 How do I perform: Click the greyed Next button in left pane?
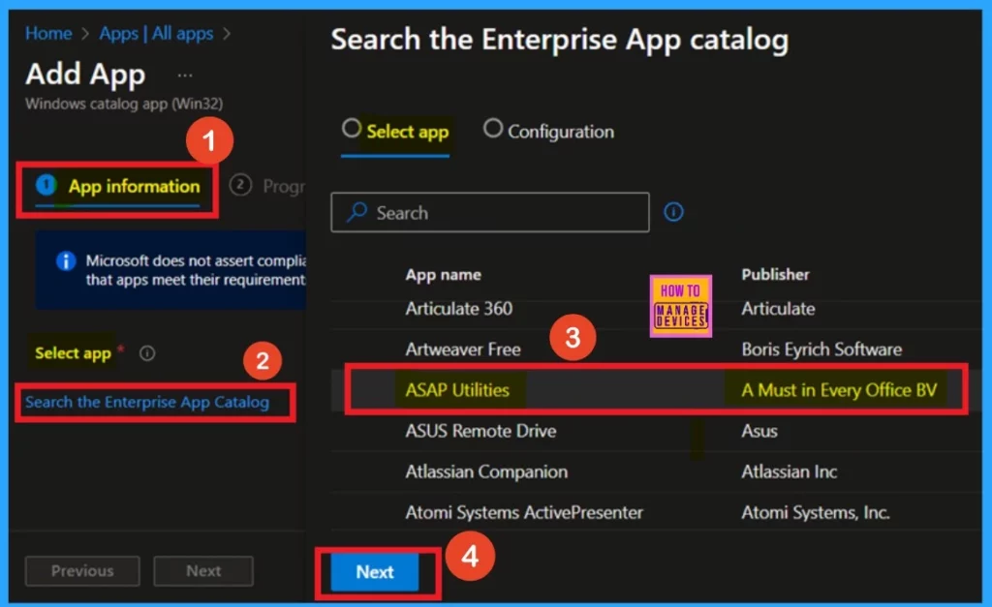(203, 571)
